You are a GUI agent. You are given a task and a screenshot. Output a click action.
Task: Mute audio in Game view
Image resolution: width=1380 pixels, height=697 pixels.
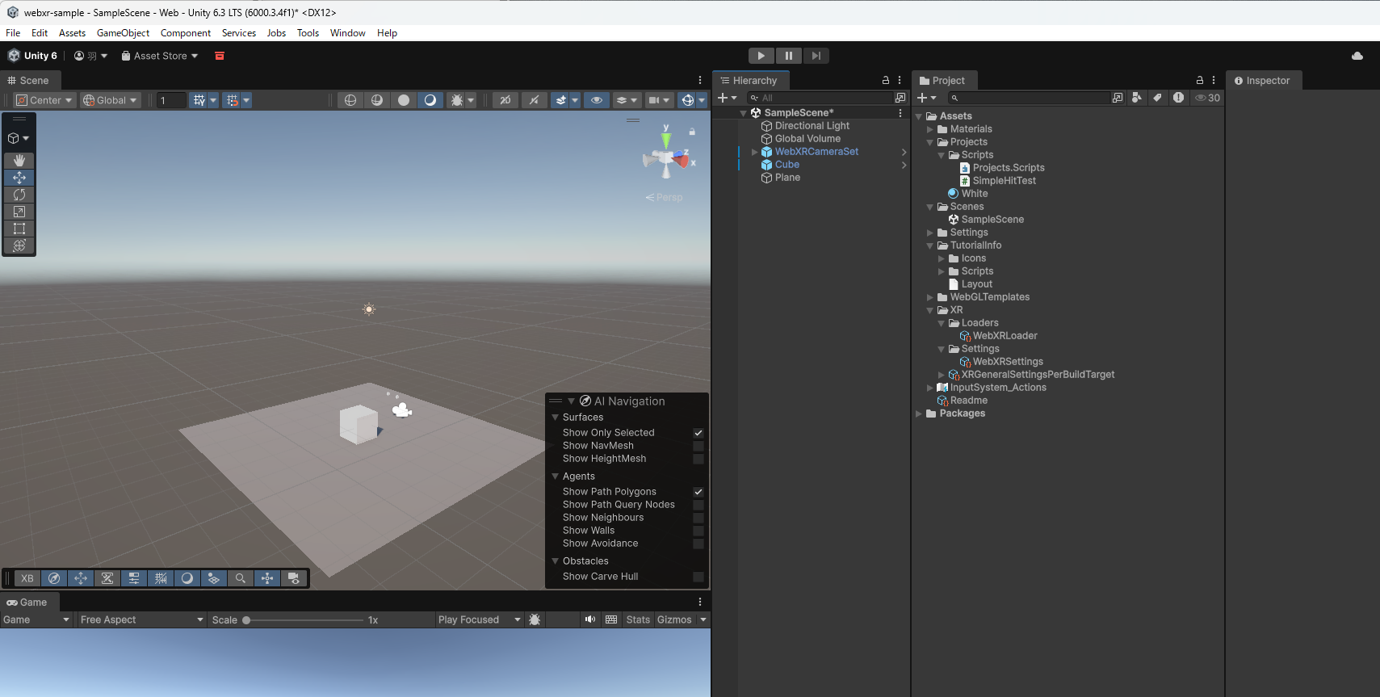pyautogui.click(x=590, y=619)
